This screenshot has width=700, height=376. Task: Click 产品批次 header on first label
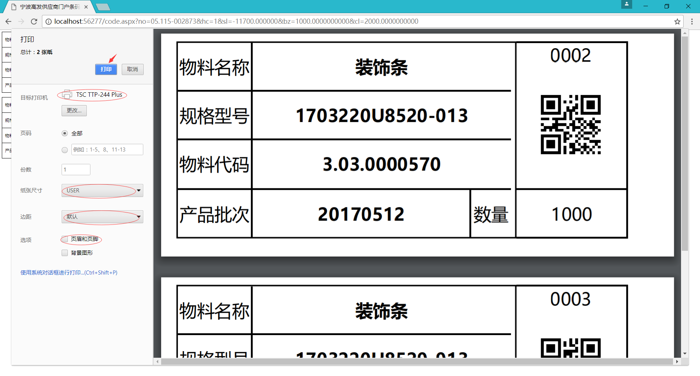[x=214, y=215]
